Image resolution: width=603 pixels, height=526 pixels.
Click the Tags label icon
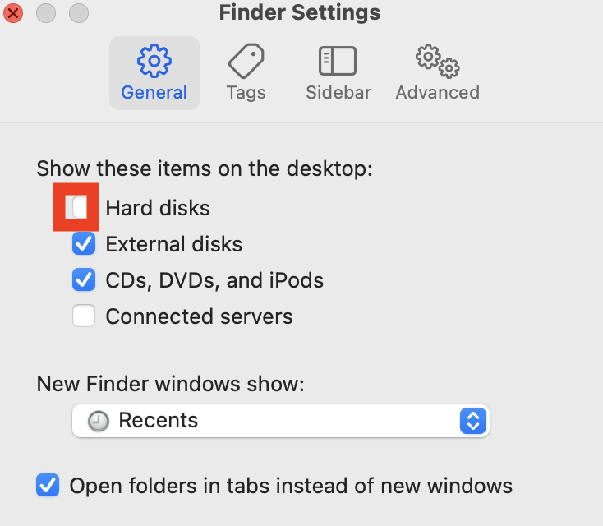(x=246, y=60)
